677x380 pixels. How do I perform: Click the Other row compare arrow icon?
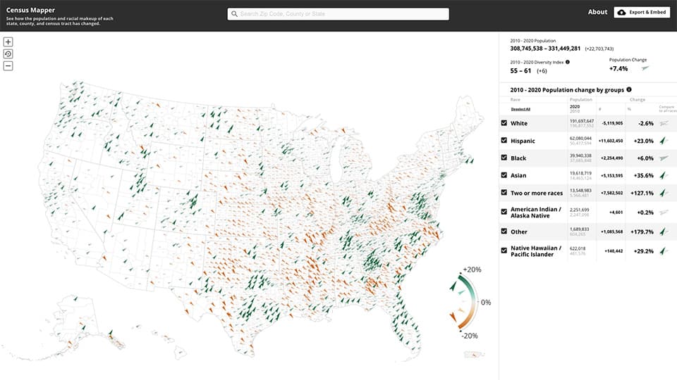tap(662, 232)
